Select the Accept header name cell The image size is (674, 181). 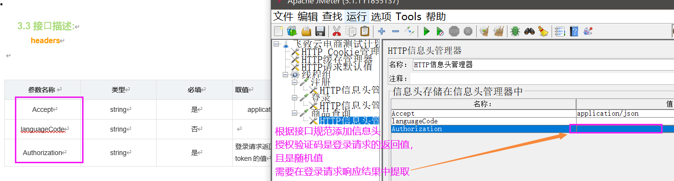(x=483, y=114)
